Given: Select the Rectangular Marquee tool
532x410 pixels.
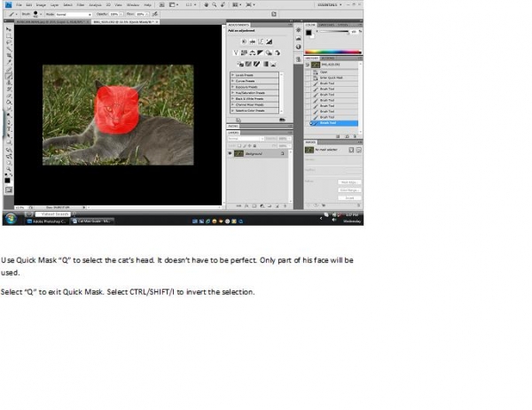Looking at the screenshot, I should 9,36.
